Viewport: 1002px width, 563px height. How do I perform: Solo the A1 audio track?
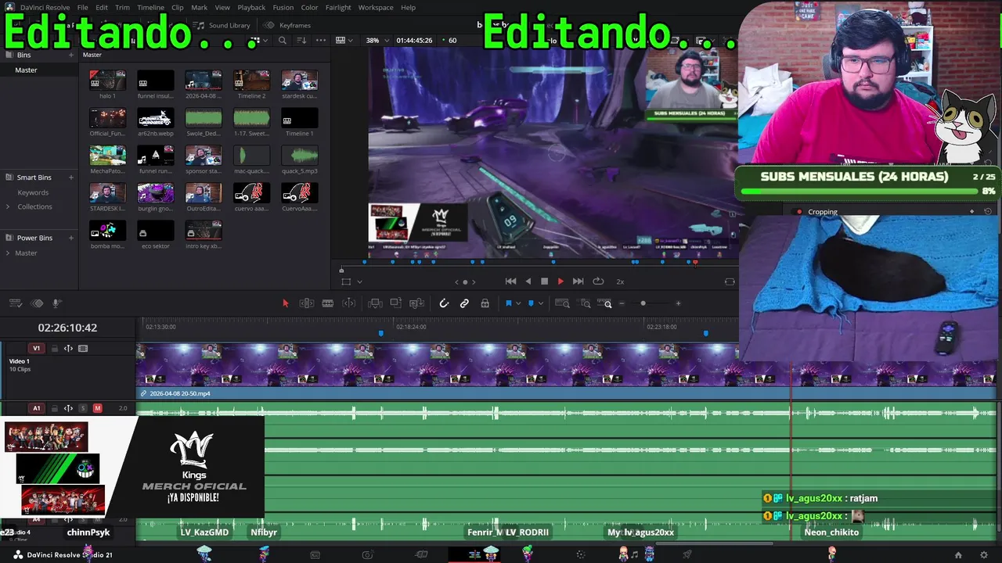pos(83,408)
